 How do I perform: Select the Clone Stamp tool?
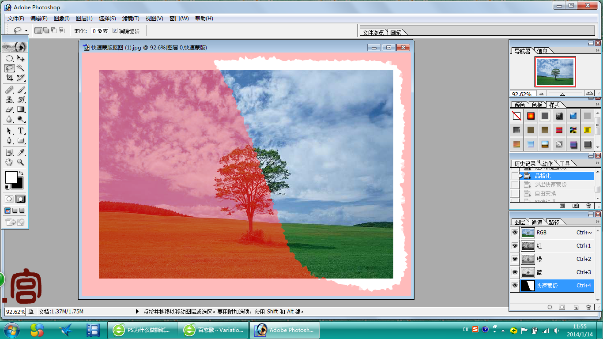click(x=9, y=100)
